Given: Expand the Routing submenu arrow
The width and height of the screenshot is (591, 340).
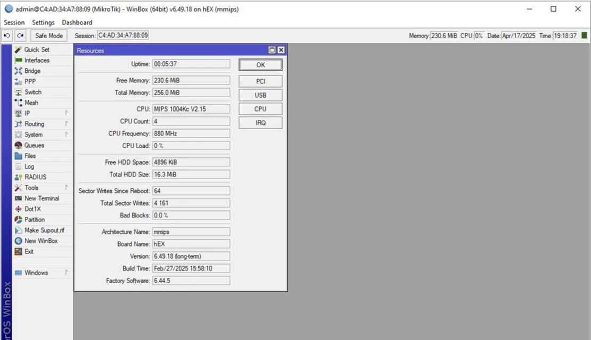Looking at the screenshot, I should (67, 124).
